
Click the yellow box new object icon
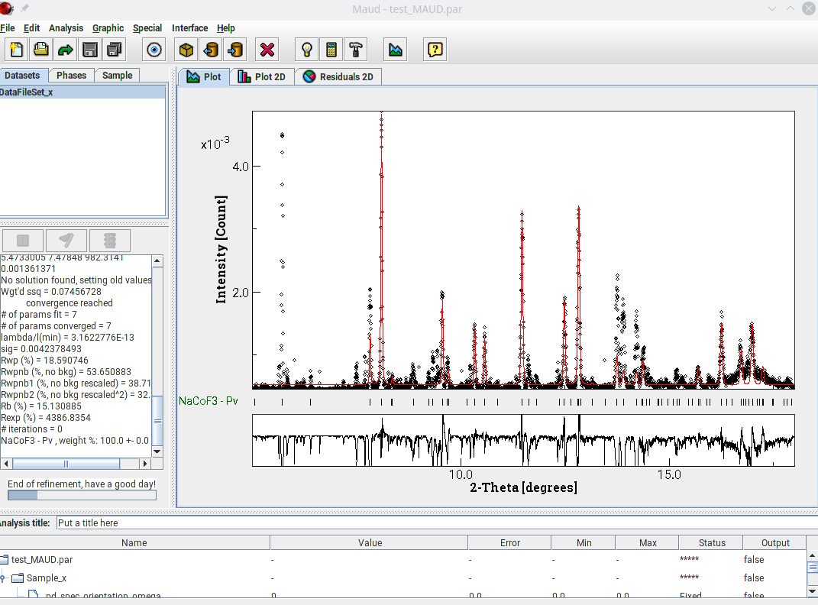[186, 50]
